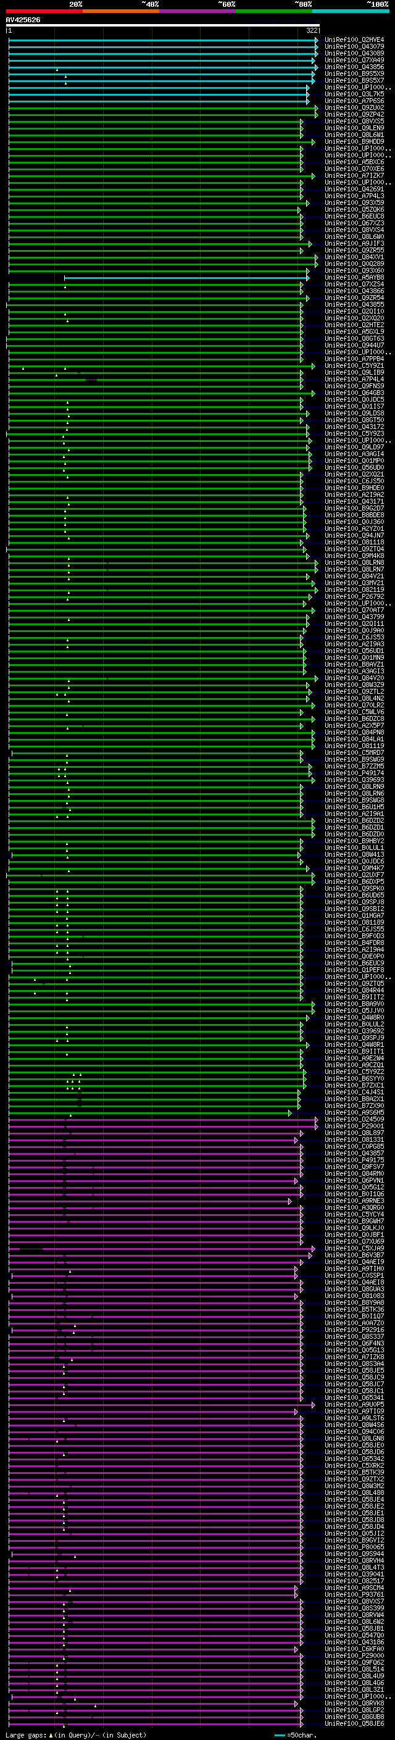
Task: Click the white query sequence bar
Action: click(163, 26)
